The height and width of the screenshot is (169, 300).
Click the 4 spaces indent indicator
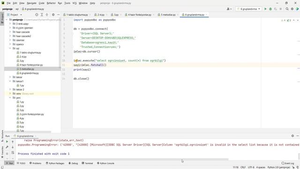click(x=261, y=167)
